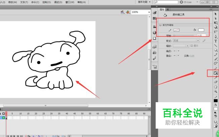Screen dimensions: 219x137
Task: Open the 帮助(H) menu
Action: pyautogui.click(x=82, y=2)
